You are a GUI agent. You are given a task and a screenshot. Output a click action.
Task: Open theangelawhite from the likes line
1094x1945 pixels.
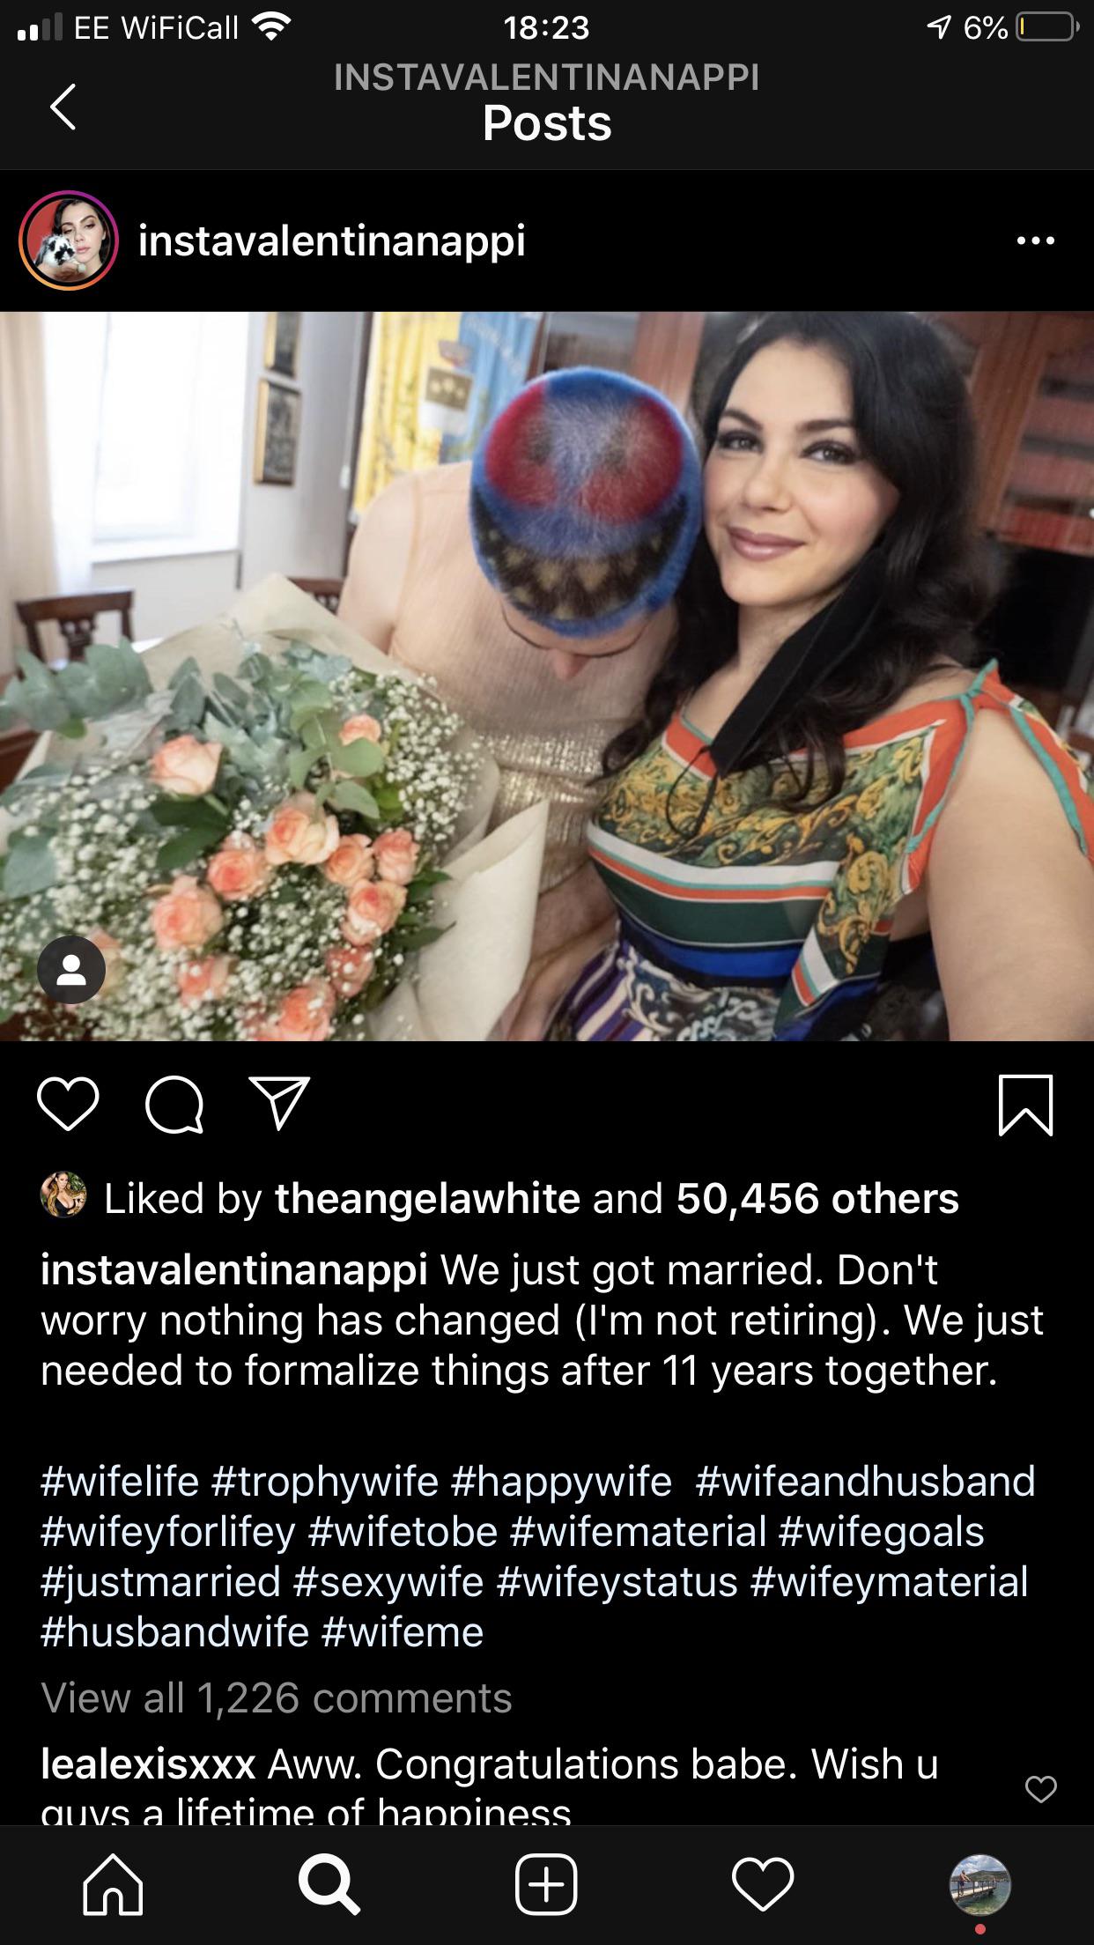pyautogui.click(x=427, y=1199)
